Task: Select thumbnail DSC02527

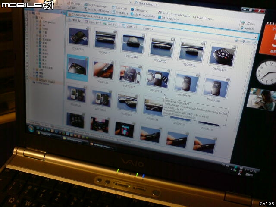Action: (130, 75)
